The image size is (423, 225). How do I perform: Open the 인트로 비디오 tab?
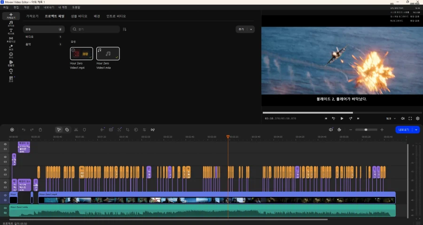[x=116, y=16]
